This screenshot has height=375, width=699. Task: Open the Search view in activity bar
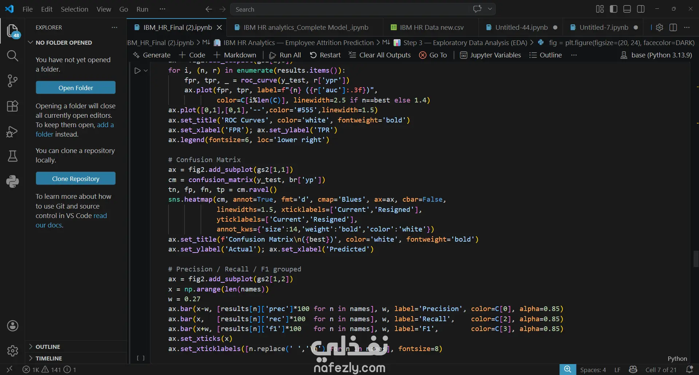(13, 56)
